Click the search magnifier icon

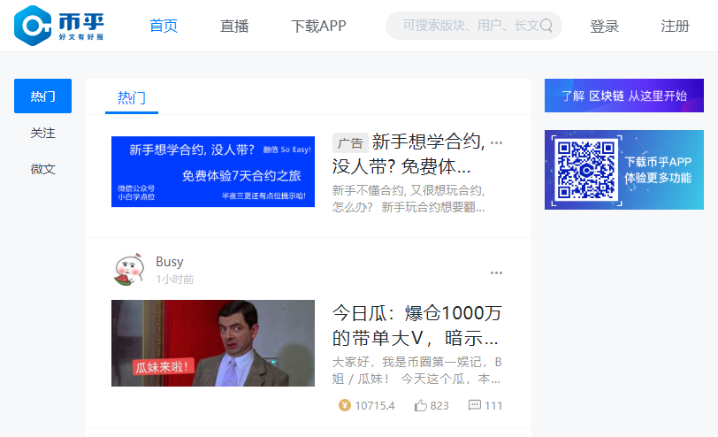click(x=546, y=26)
